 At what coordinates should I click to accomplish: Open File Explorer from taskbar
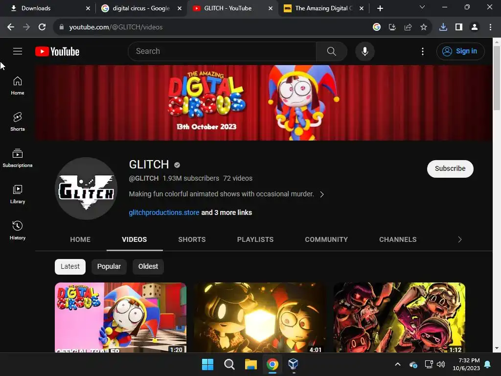pos(251,364)
